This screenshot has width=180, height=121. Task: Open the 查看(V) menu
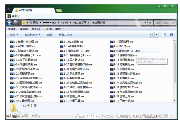point(36,29)
